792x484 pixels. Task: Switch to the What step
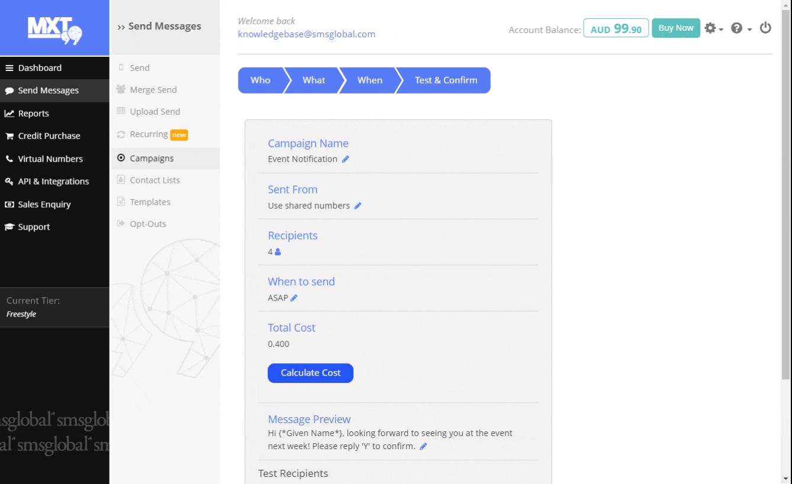(x=314, y=80)
